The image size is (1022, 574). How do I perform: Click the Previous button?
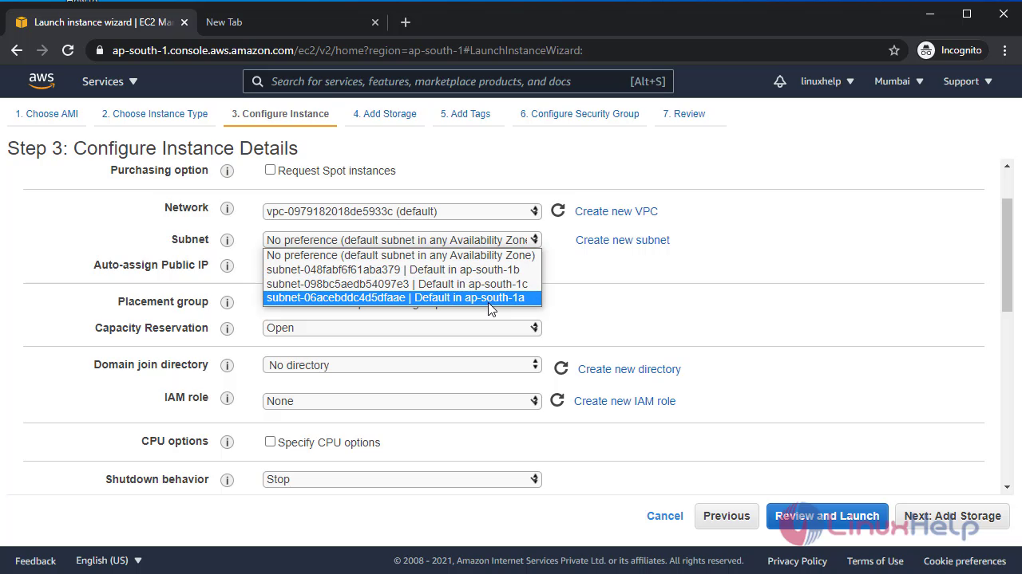(727, 516)
